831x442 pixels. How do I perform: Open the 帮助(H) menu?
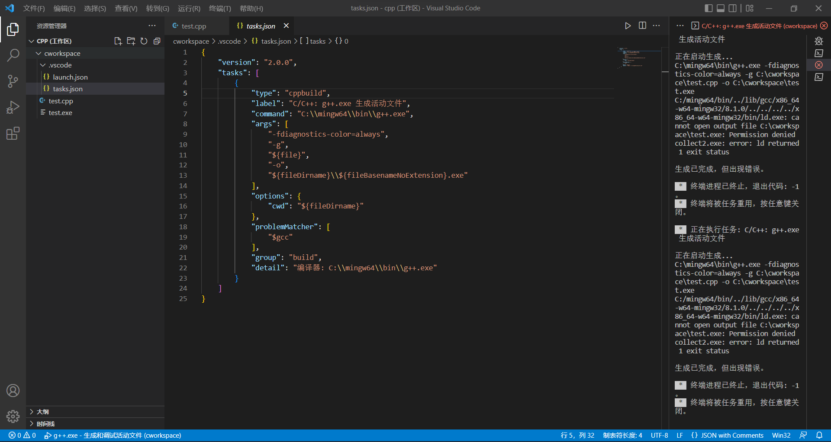point(251,8)
